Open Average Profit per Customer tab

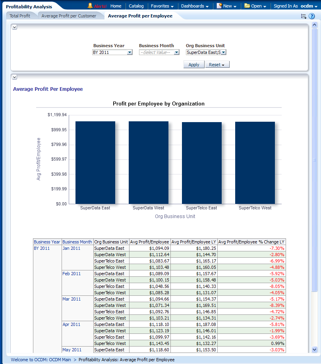click(x=69, y=16)
